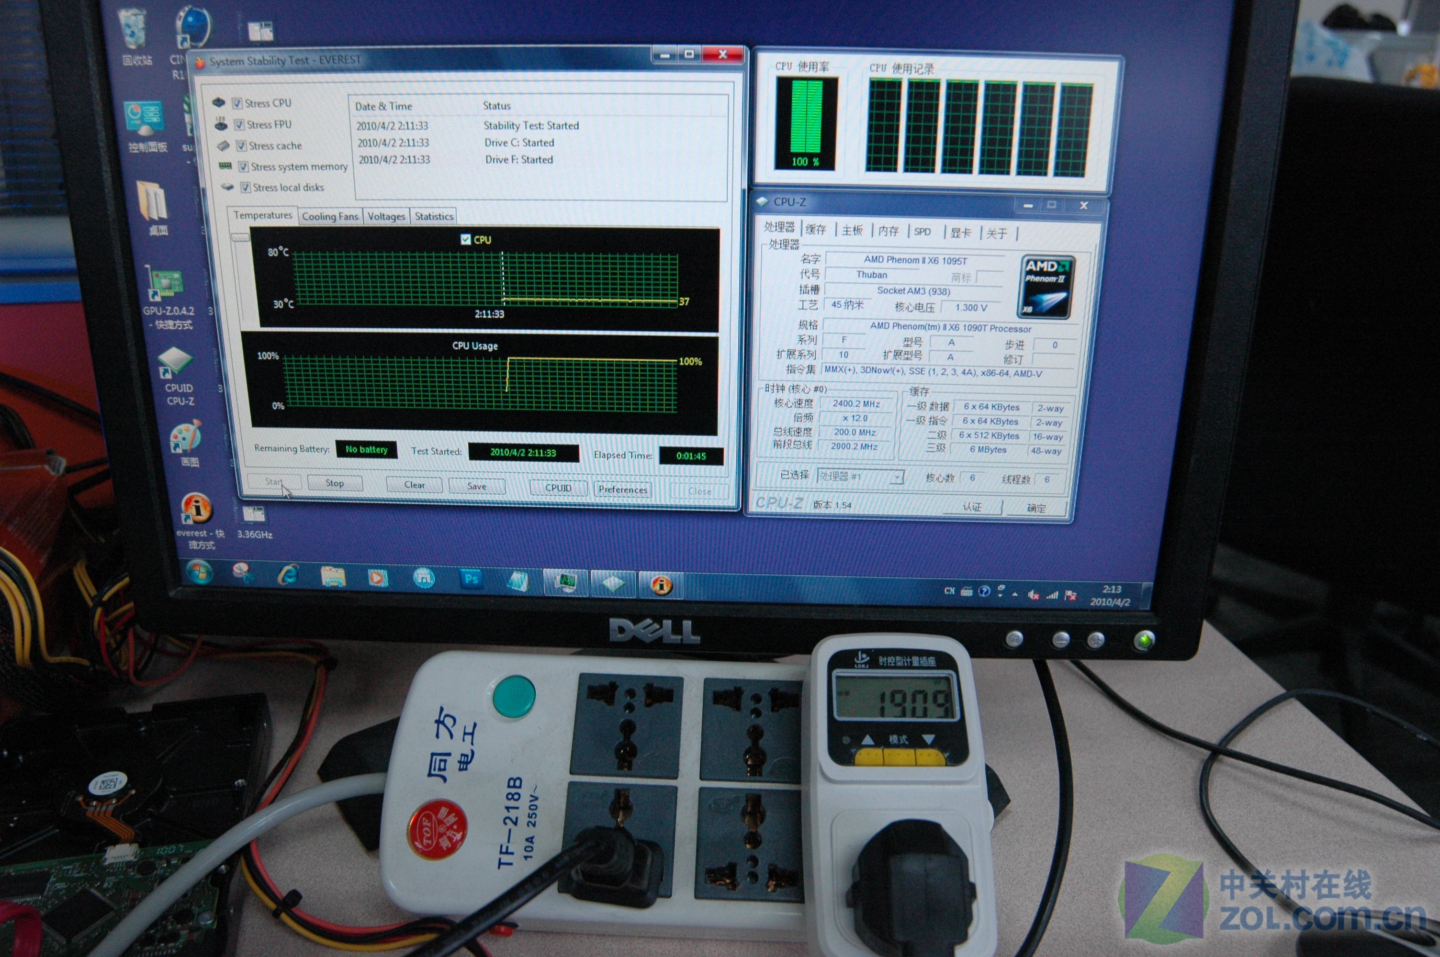Viewport: 1440px width, 957px height.
Task: Open Preferences in the stability test
Action: (623, 490)
